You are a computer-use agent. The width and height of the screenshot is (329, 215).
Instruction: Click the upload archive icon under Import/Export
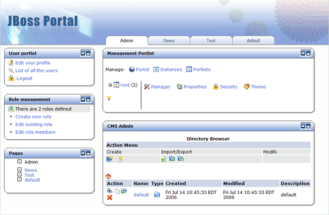164,159
